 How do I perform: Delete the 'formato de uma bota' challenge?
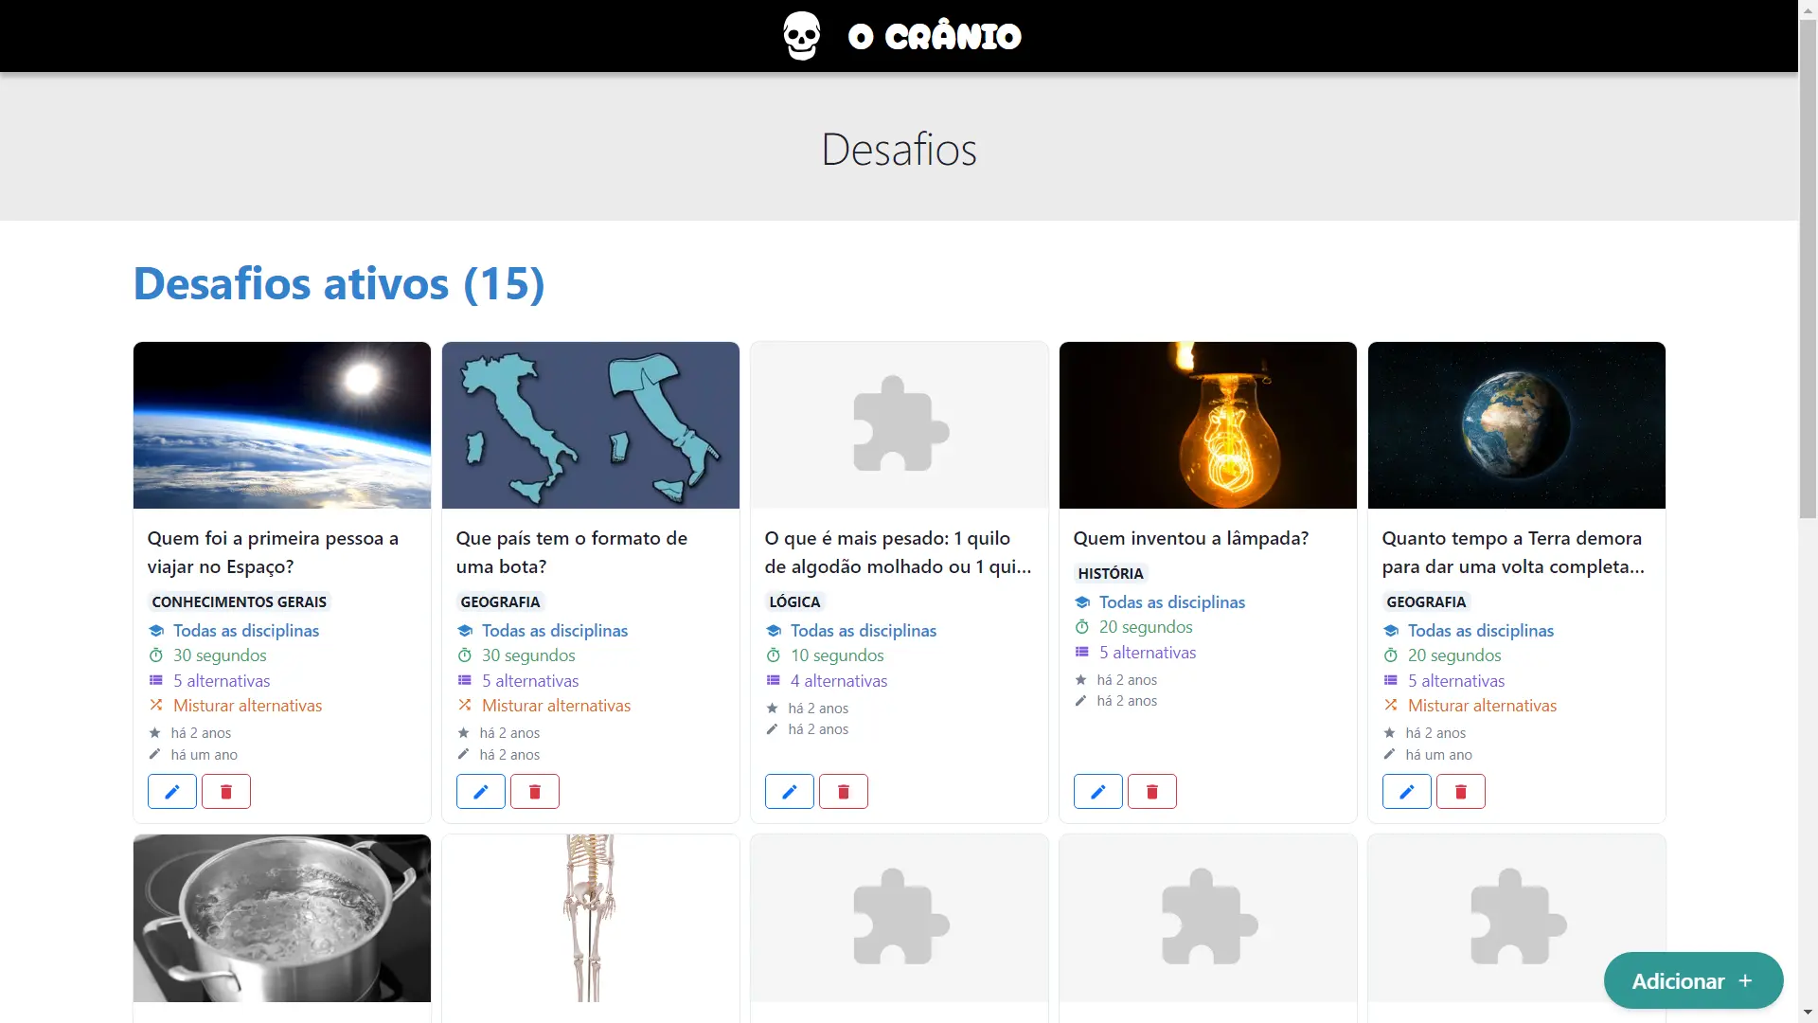pyautogui.click(x=535, y=791)
